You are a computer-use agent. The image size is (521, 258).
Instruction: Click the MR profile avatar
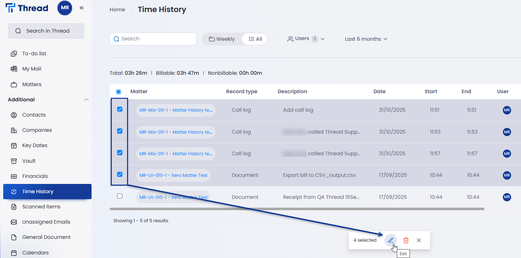point(65,8)
